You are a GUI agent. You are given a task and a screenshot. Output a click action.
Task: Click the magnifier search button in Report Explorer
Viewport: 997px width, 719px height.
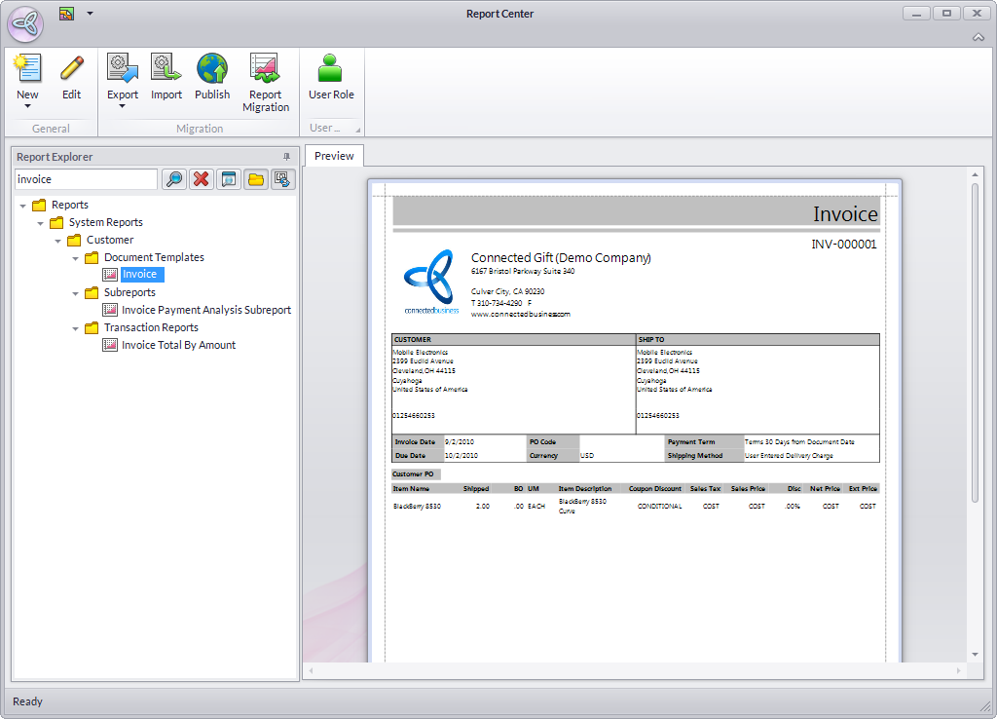pos(174,179)
